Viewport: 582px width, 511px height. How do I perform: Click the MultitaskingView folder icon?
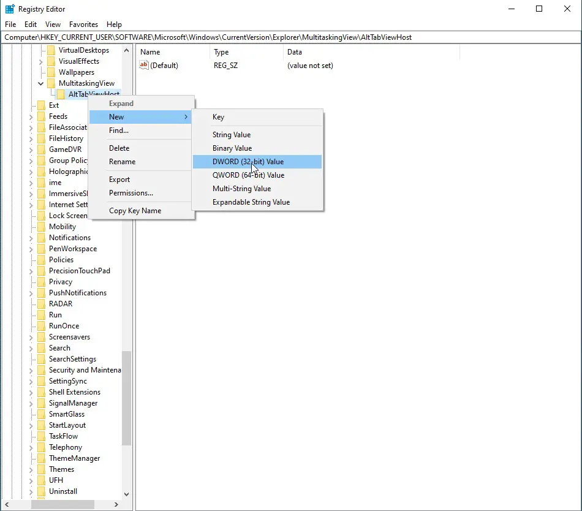51,83
